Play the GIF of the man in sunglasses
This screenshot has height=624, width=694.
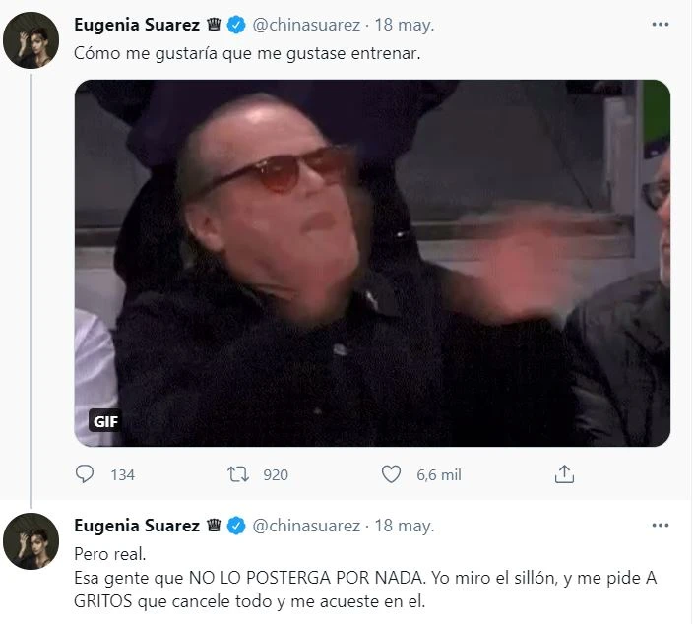(x=372, y=263)
